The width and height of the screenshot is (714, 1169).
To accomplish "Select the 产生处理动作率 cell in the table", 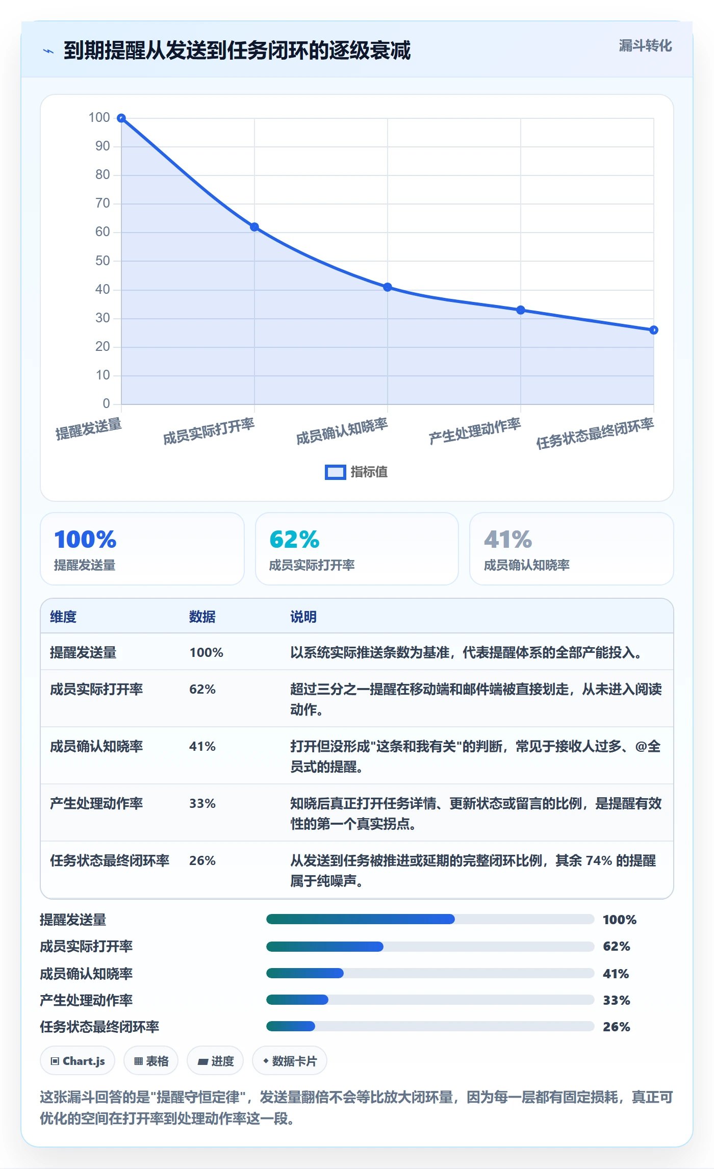I will 96,803.
